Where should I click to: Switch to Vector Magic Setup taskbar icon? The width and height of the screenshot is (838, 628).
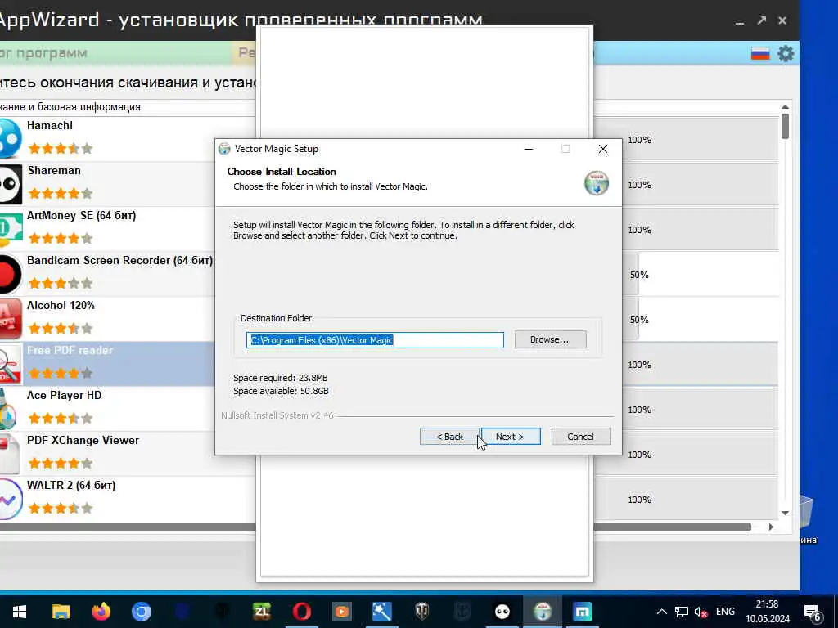click(543, 612)
